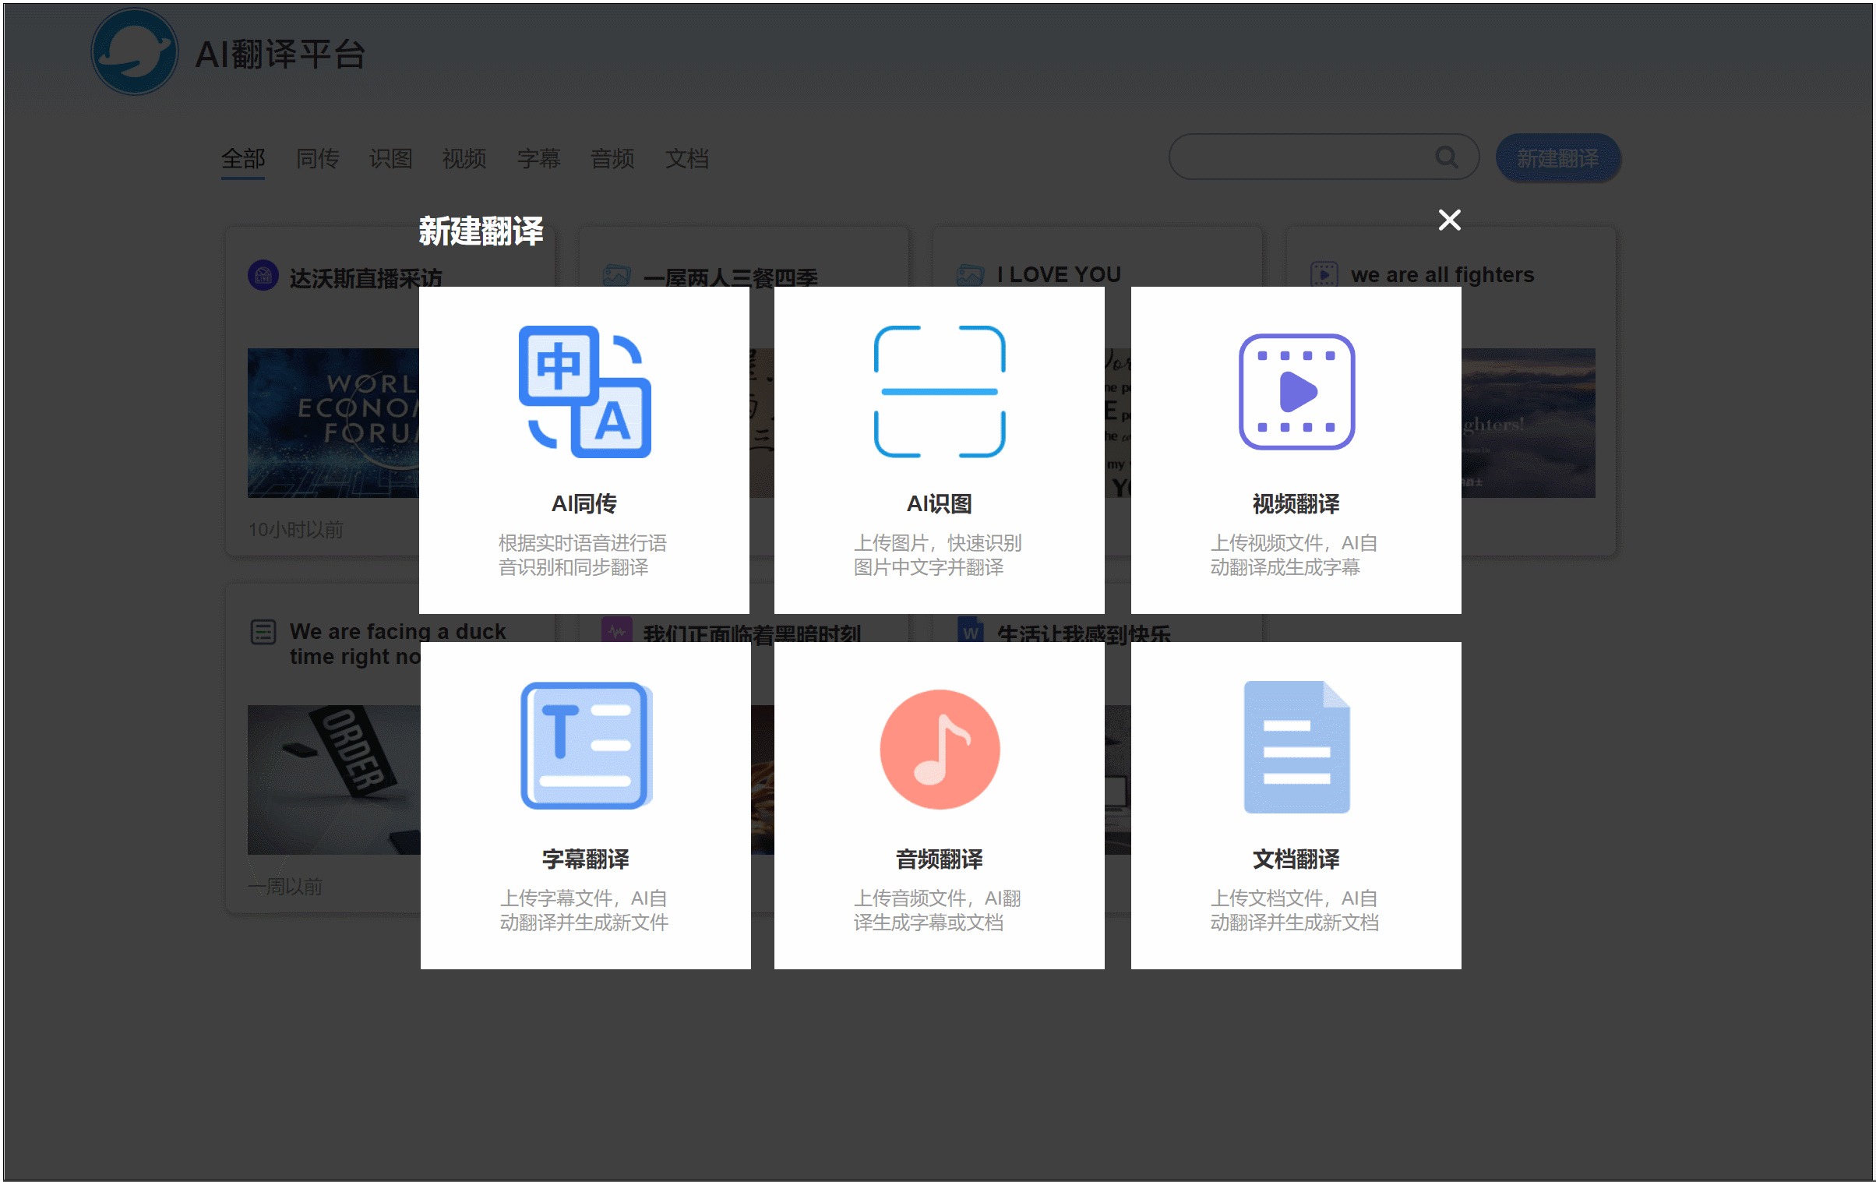This screenshot has width=1876, height=1182.
Task: Select the 字幕翻译 card title
Action: [586, 859]
